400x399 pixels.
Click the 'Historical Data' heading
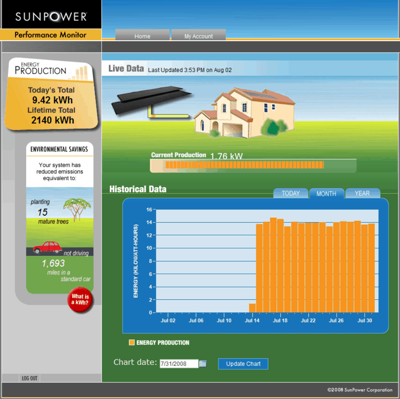click(138, 189)
